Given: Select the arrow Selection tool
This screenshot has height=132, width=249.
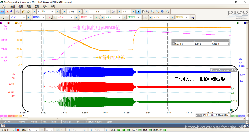Looking at the screenshot, I should 138,12.
